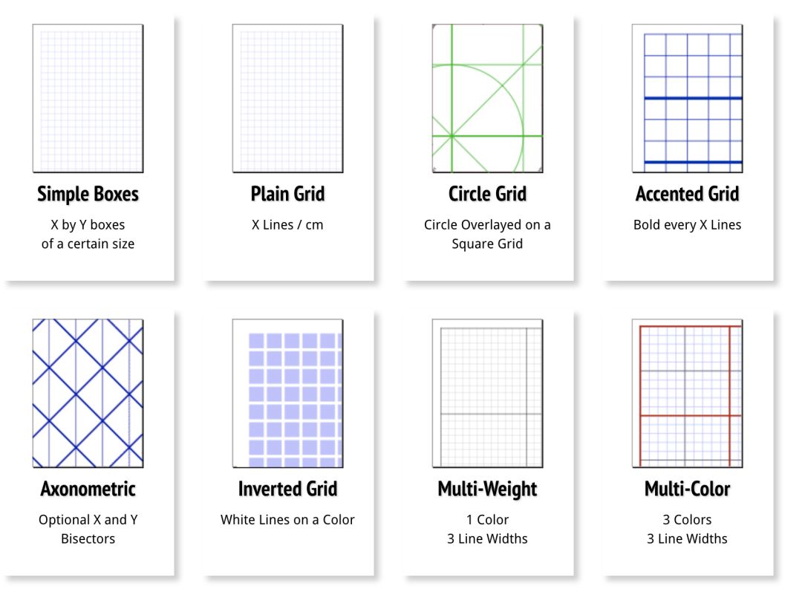Image resolution: width=802 pixels, height=589 pixels.
Task: Select the Inverted Grid title
Action: [288, 489]
